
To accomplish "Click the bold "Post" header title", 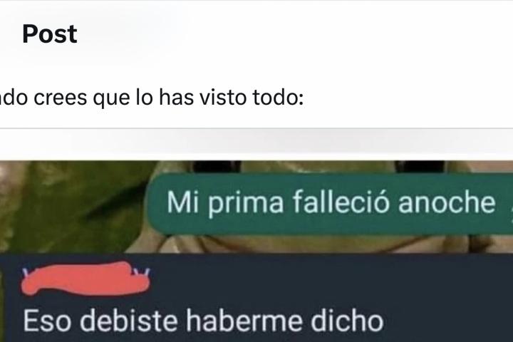I will (x=50, y=34).
